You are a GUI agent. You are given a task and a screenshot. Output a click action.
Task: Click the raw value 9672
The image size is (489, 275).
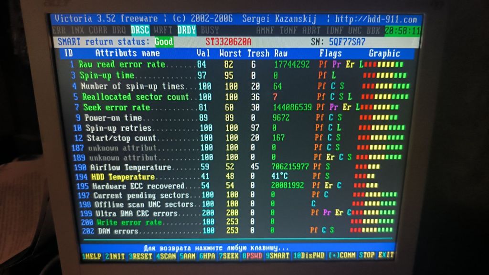(x=281, y=117)
